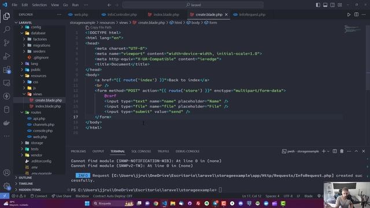
Task: Open remote window indicator in status bar
Action: click(5, 196)
